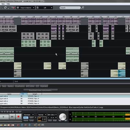
Task: Select the 'guit solo d' list row
Action: (x=65, y=98)
